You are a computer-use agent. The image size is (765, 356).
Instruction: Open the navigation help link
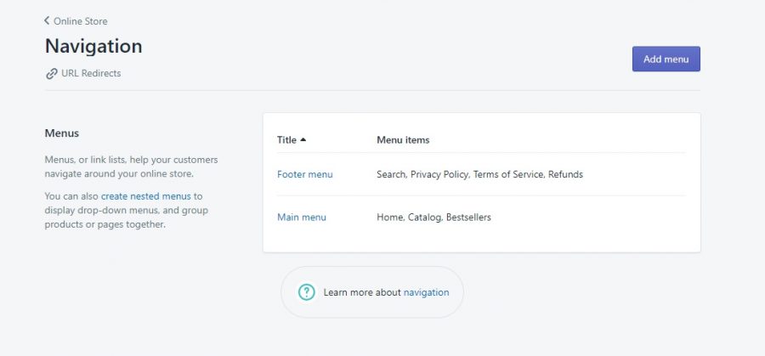pos(426,292)
